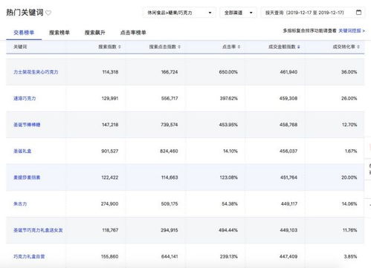Sort by 搜索指数 column arrows
The height and width of the screenshot is (268, 371).
click(120, 47)
